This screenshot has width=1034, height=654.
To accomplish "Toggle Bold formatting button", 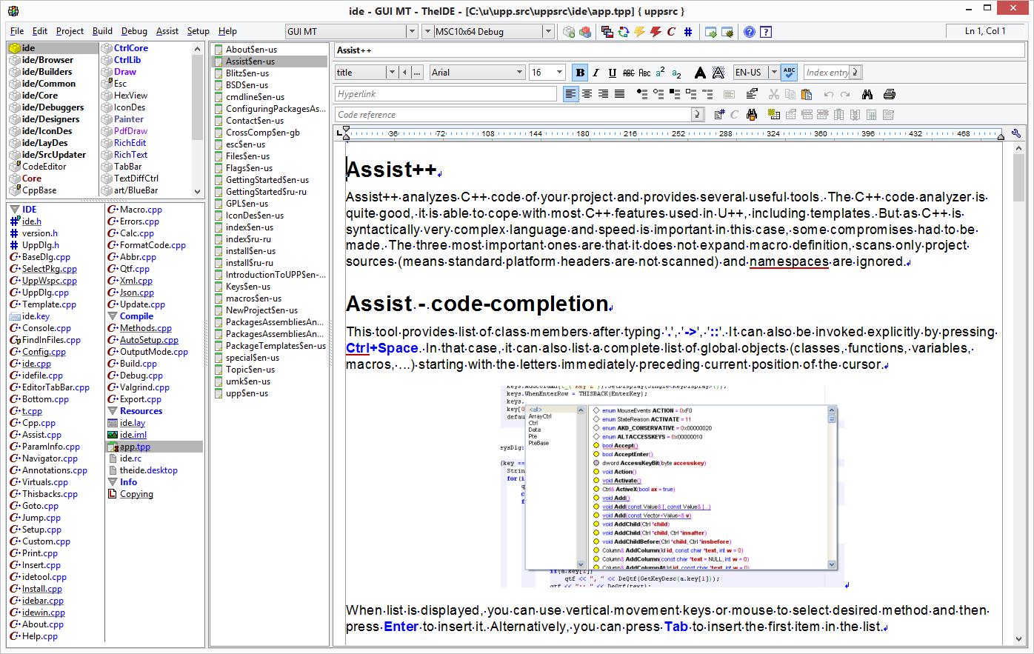I will pos(580,73).
